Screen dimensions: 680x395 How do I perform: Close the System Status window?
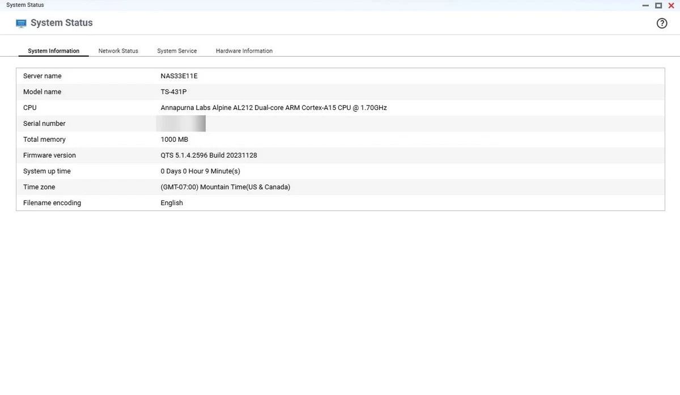[671, 6]
